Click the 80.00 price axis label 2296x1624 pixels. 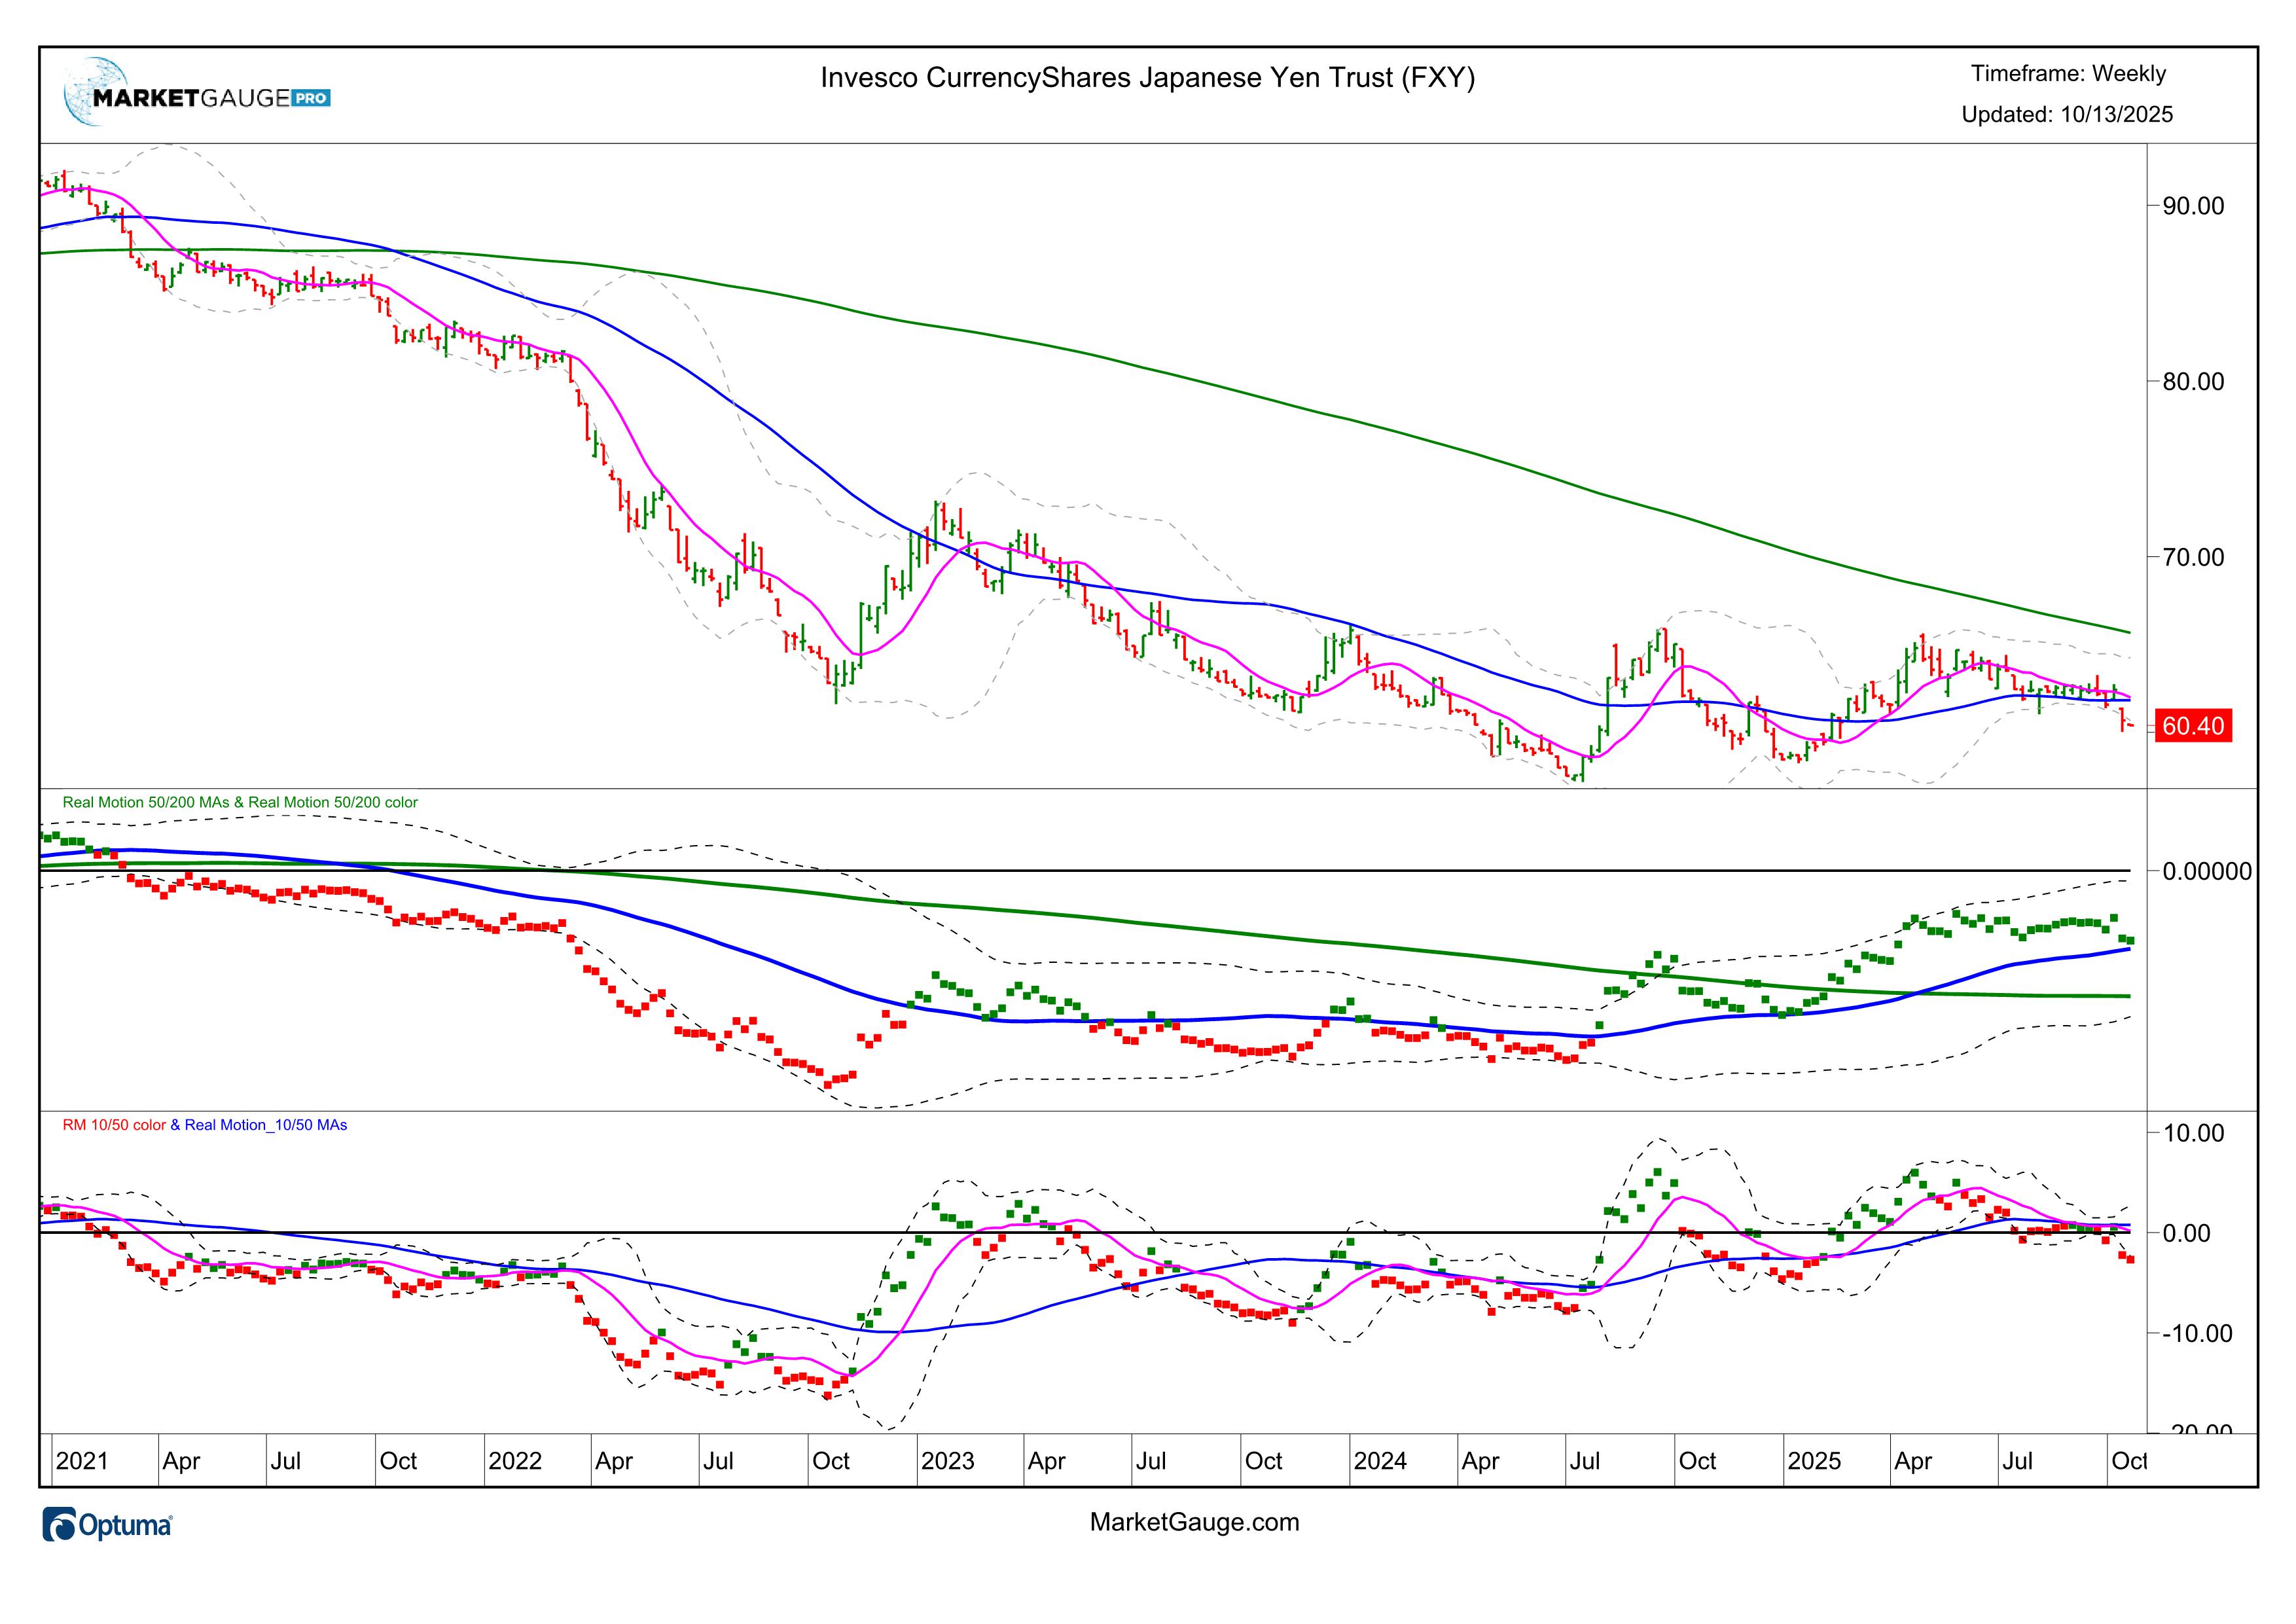click(x=2193, y=382)
